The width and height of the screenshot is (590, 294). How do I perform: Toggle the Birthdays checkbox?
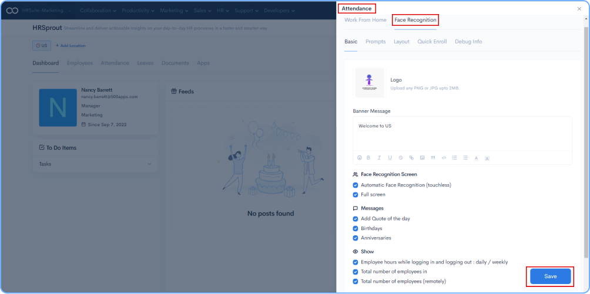356,228
